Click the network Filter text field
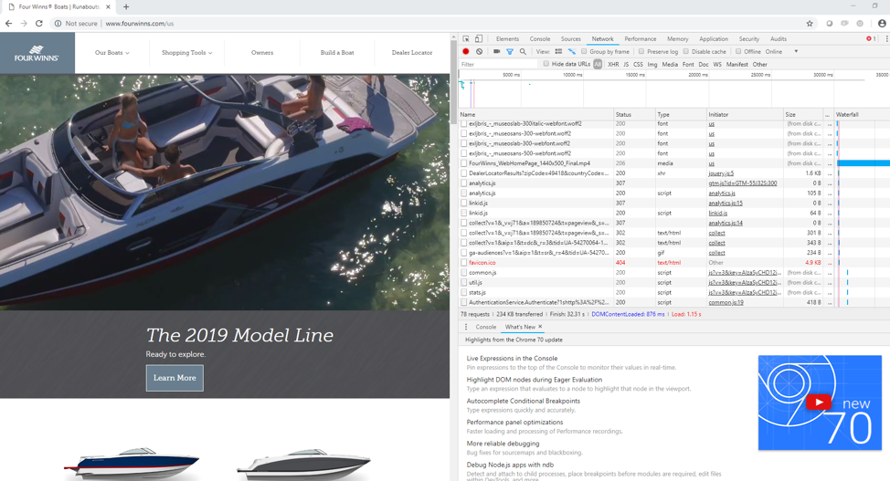This screenshot has height=481, width=890. click(x=498, y=65)
